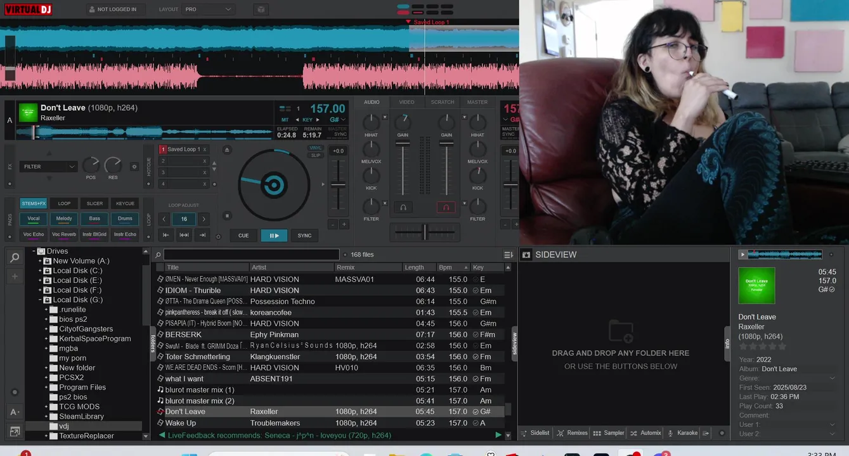This screenshot has width=849, height=456.
Task: Click the sideview folder add icon
Action: coord(621,331)
